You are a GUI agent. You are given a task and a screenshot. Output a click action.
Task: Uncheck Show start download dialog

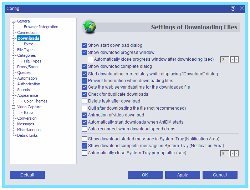84,45
